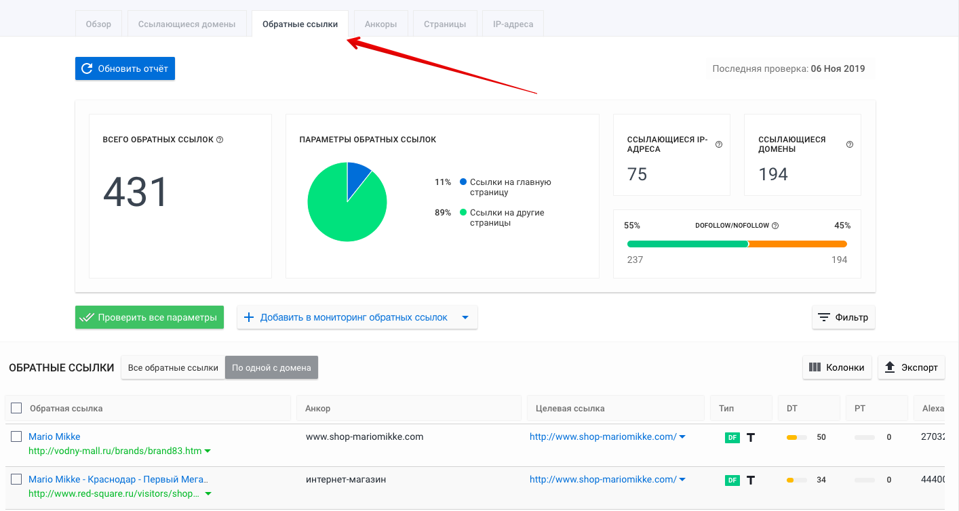Expand the red-square.ru URL dropdown arrow
This screenshot has height=511, width=959.
(x=208, y=494)
